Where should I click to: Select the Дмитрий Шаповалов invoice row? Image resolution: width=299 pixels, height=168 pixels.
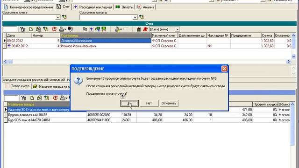click(147, 41)
